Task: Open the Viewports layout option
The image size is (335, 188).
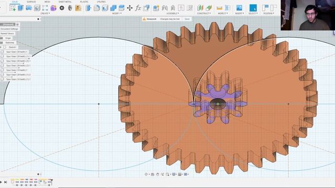Action: click(186, 174)
